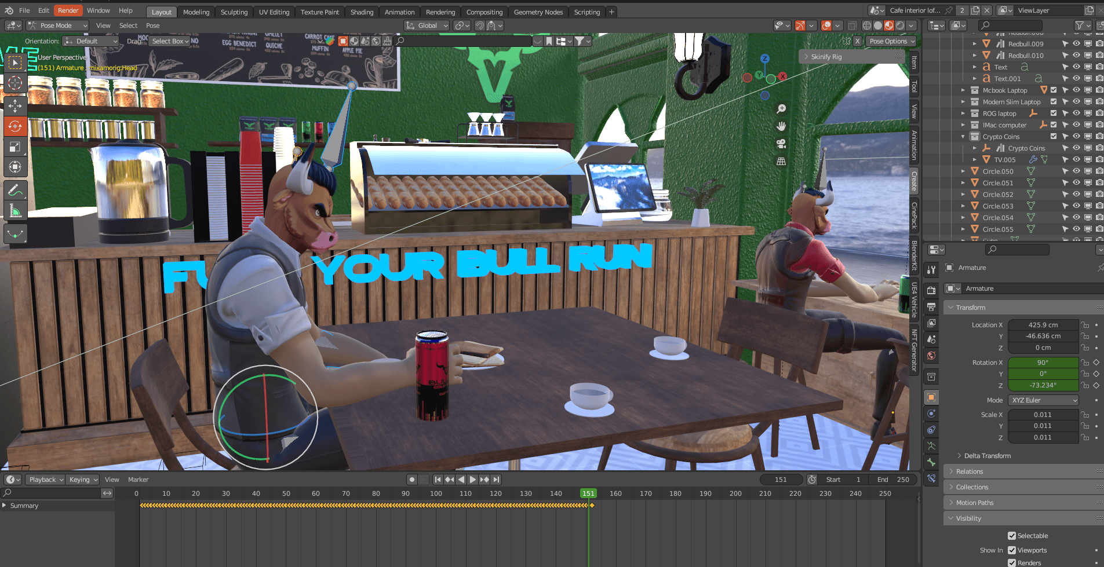Expand the Motion Paths panel
The width and height of the screenshot is (1104, 567).
[x=1023, y=503]
